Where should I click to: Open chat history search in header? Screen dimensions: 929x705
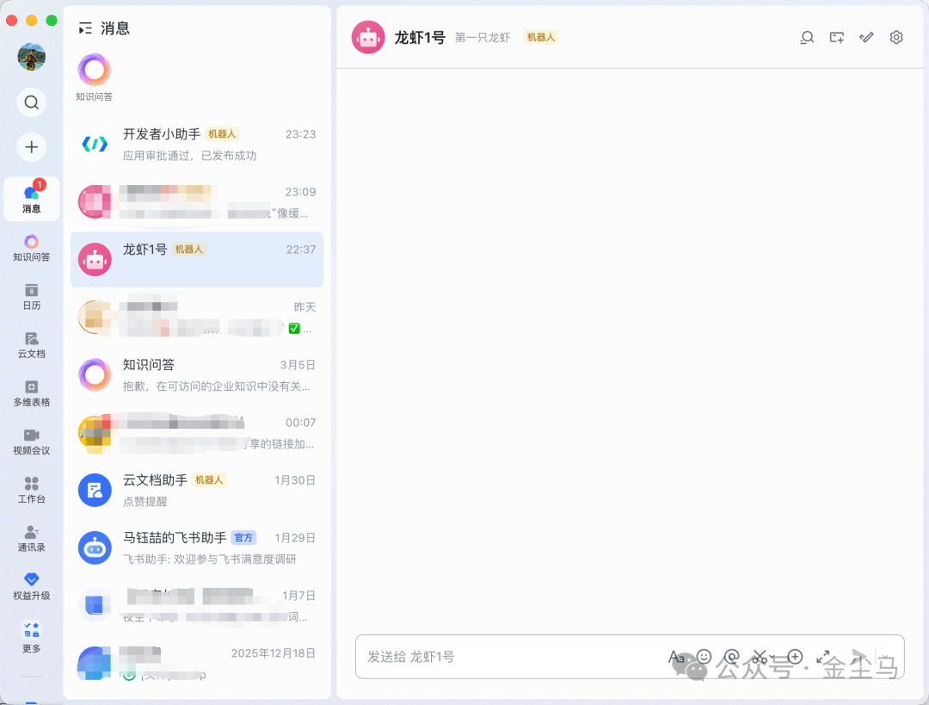pyautogui.click(x=807, y=37)
